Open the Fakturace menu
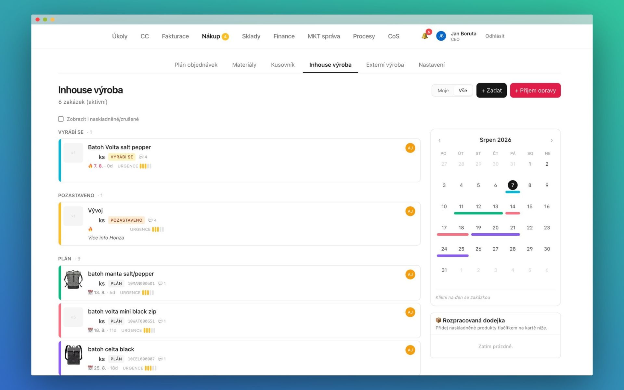This screenshot has width=624, height=390. tap(175, 36)
